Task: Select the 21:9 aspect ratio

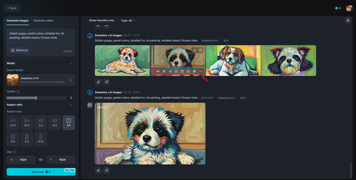Action: coord(13,123)
